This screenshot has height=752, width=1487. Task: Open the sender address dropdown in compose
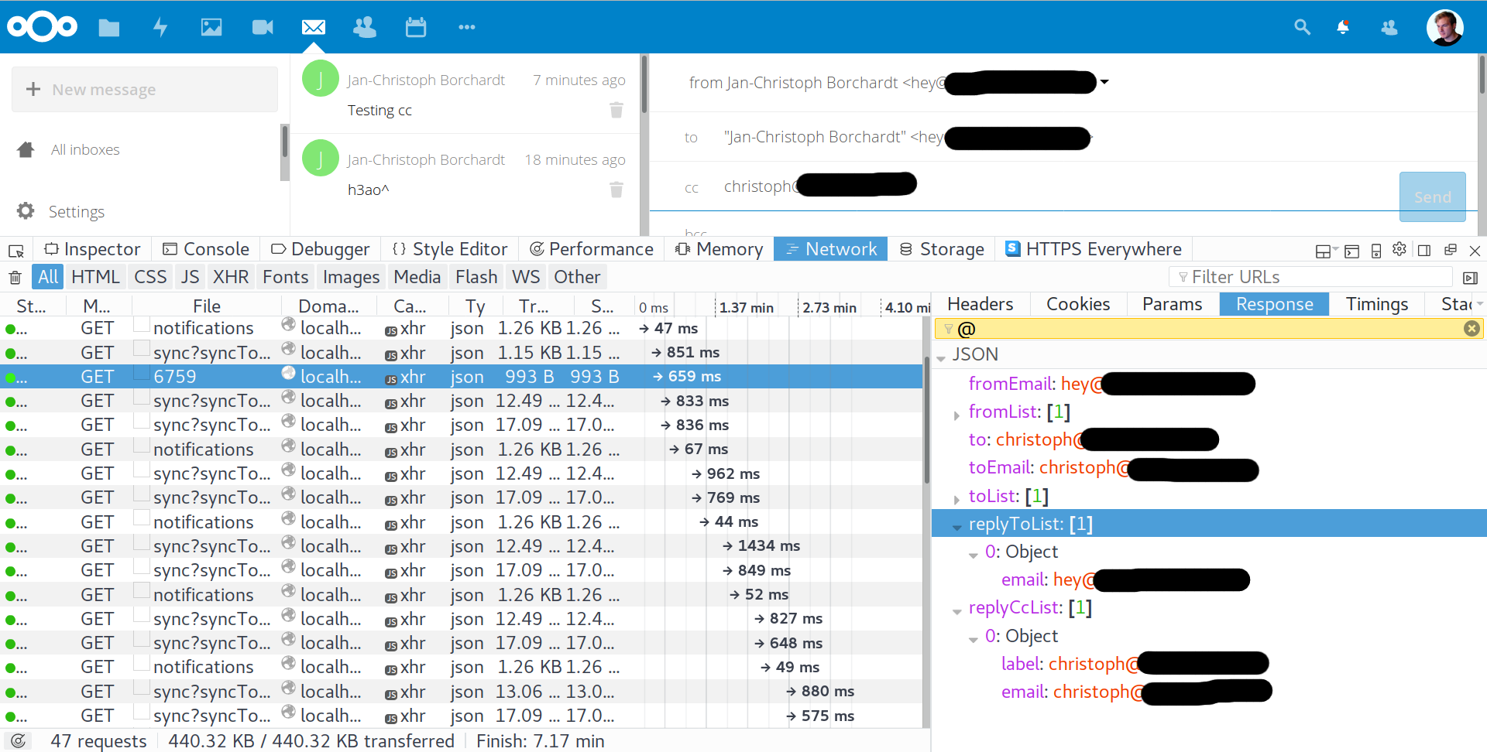1106,82
